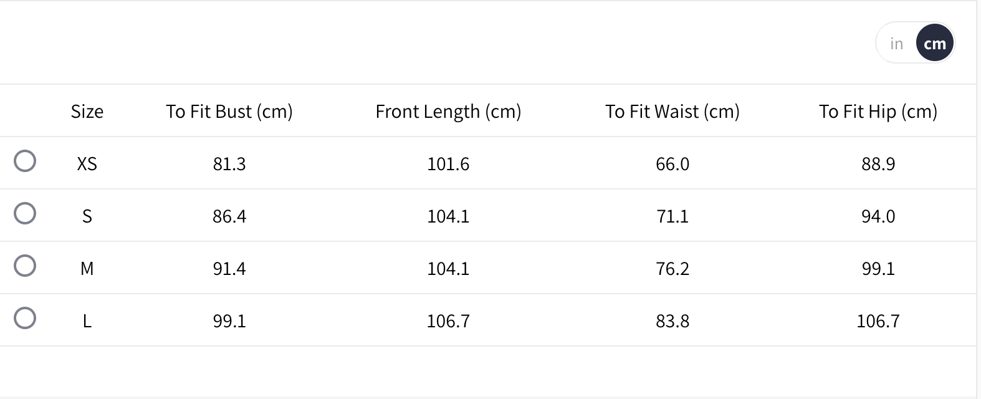
Task: Click the 71.1 waist value for S
Action: [672, 216]
